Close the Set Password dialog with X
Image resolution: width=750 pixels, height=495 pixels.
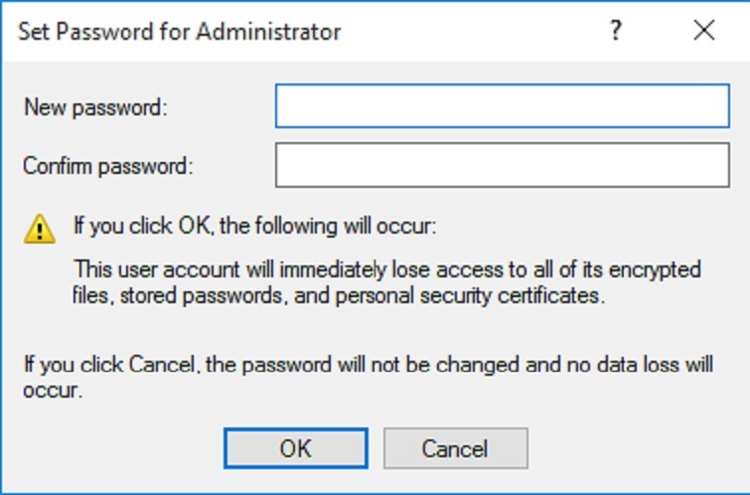(x=704, y=31)
